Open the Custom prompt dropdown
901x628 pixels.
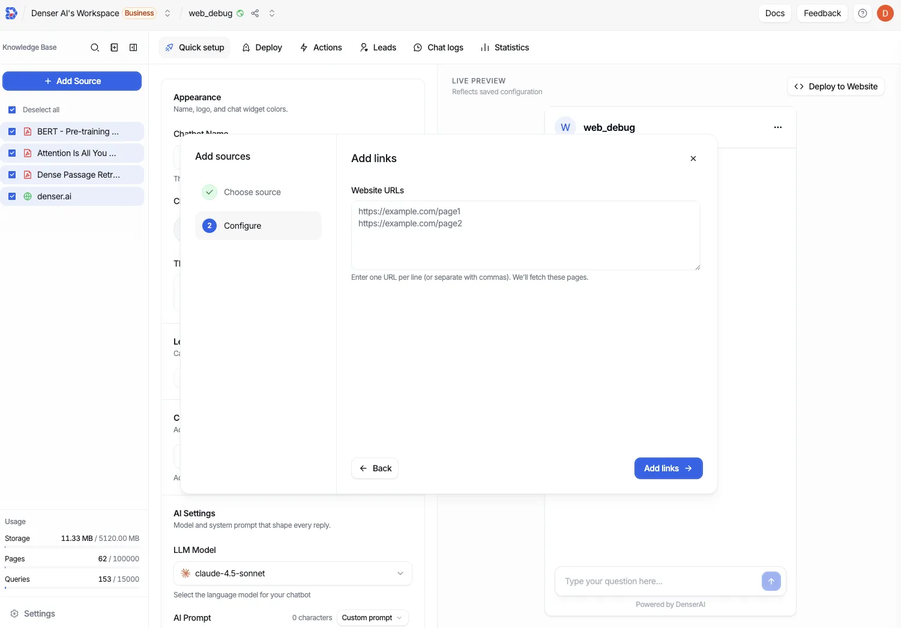pos(373,618)
